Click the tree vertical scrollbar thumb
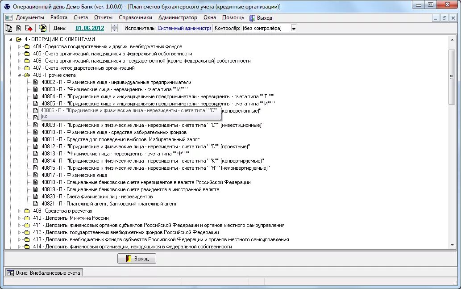Image resolution: width=461 pixels, height=289 pixels. [x=452, y=76]
